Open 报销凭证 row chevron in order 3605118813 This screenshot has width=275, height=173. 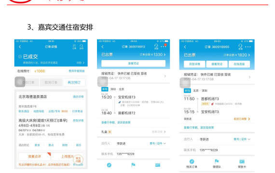[x=165, y=76]
